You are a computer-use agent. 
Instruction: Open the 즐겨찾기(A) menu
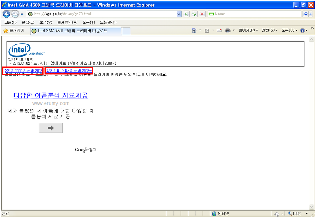point(67,22)
